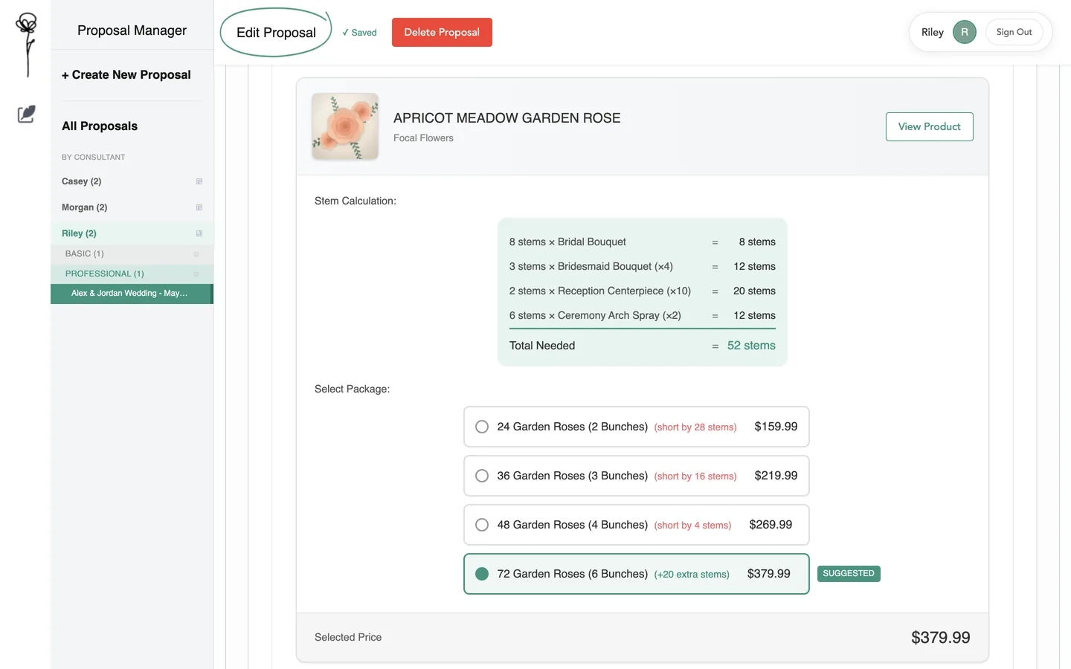
Task: Expand the Morgan (2) consultant group
Action: [132, 207]
